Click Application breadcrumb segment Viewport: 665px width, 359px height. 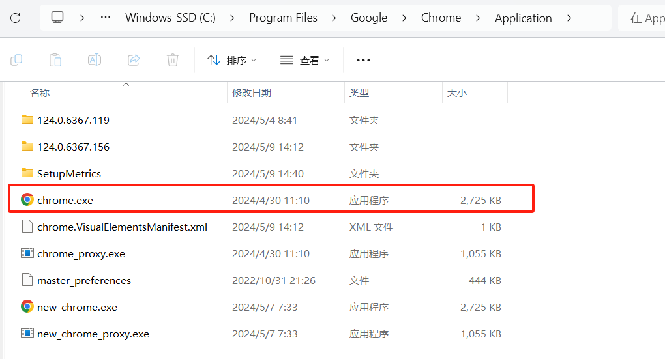[x=523, y=18]
